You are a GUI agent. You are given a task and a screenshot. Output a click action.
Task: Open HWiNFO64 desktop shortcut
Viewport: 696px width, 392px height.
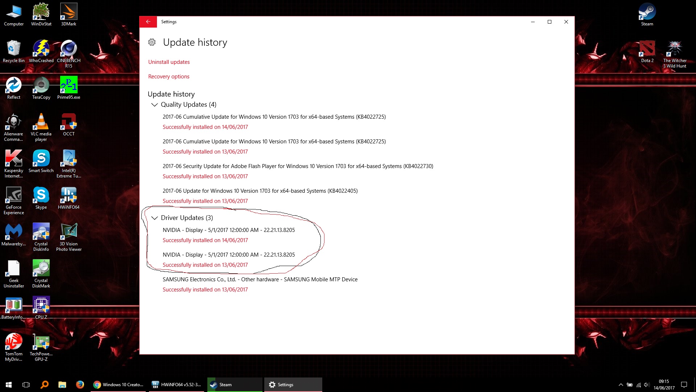69,198
